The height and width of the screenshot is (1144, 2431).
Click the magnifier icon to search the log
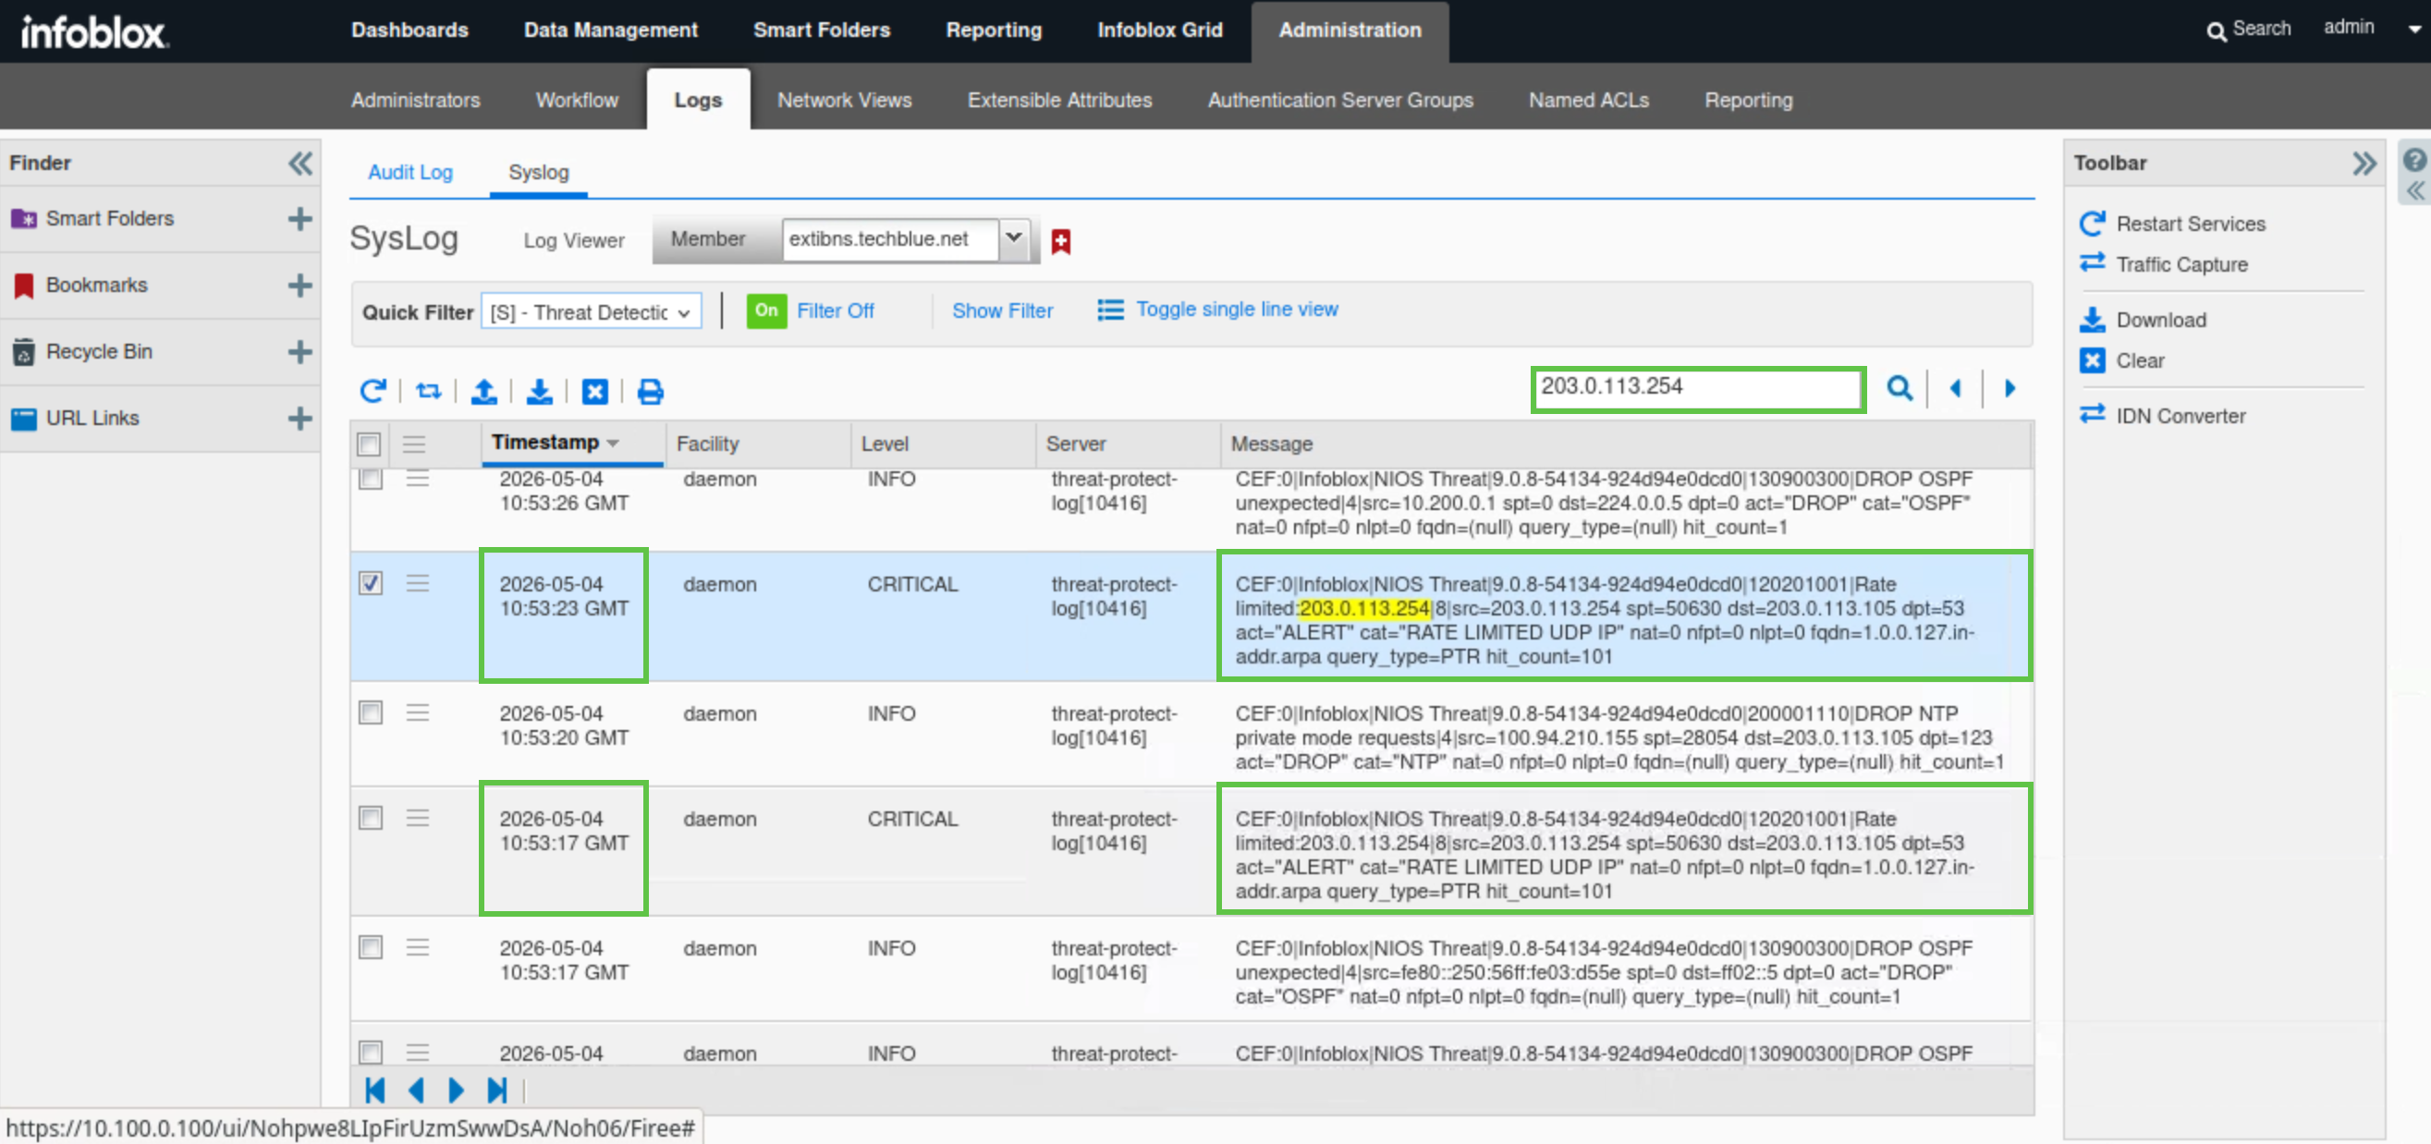tap(1900, 387)
